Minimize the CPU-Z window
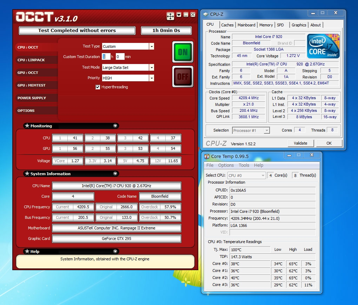This screenshot has height=305, width=358. coord(313,13)
